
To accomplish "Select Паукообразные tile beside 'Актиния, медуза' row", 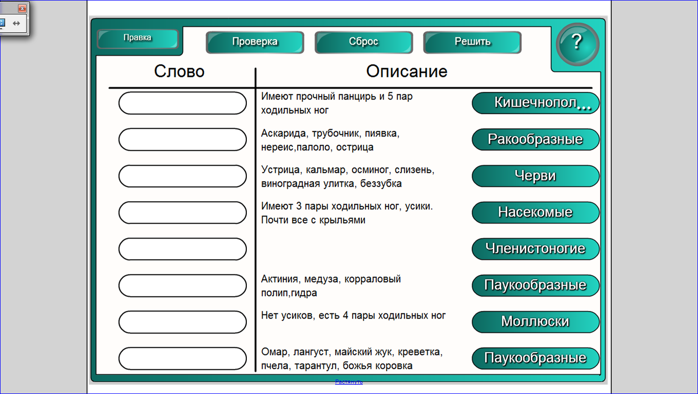I will click(536, 285).
